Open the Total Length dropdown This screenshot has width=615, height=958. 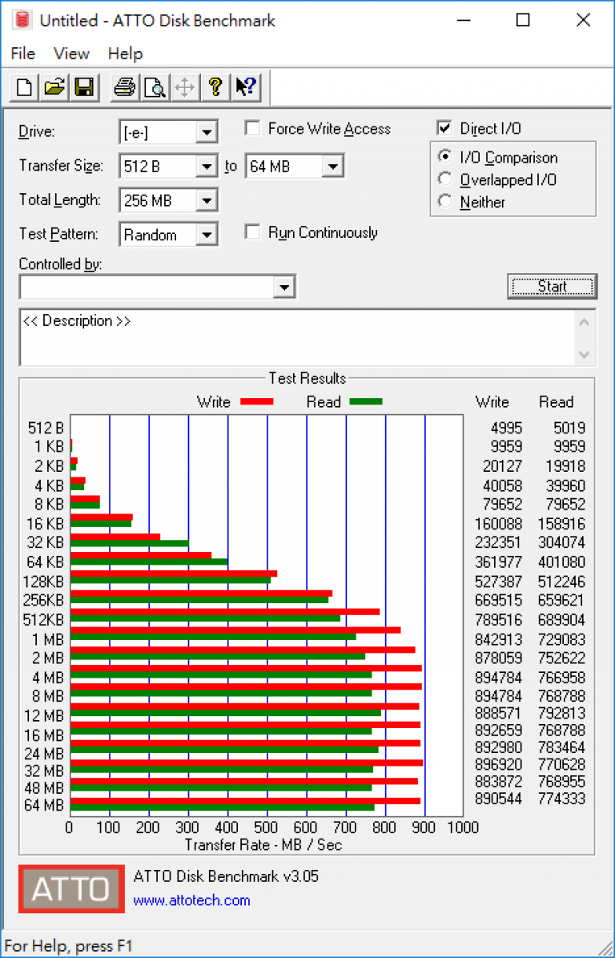coord(207,201)
